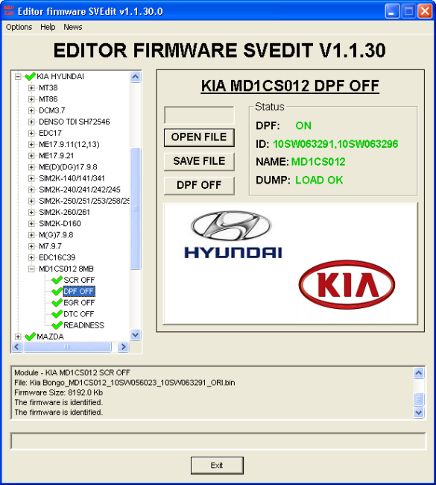Click the KIA logo image
Image resolution: width=436 pixels, height=485 pixels.
(347, 284)
